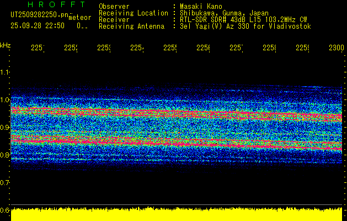Click the 0.6 kHz frequency label

pyautogui.click(x=4, y=210)
